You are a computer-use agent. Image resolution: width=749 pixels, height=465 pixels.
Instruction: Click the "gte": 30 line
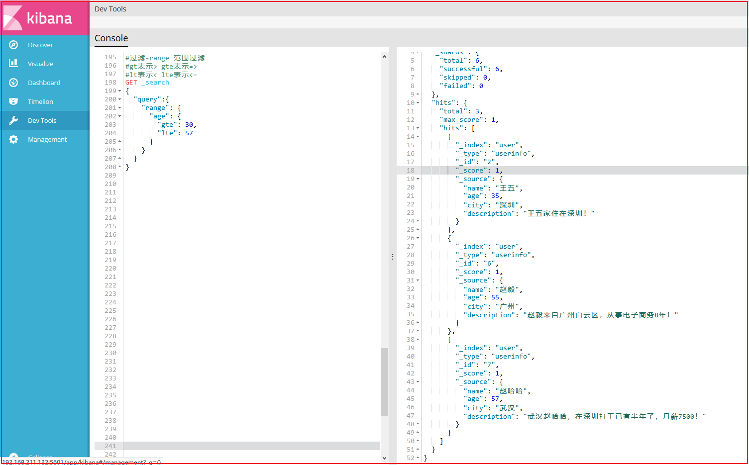pyautogui.click(x=177, y=125)
